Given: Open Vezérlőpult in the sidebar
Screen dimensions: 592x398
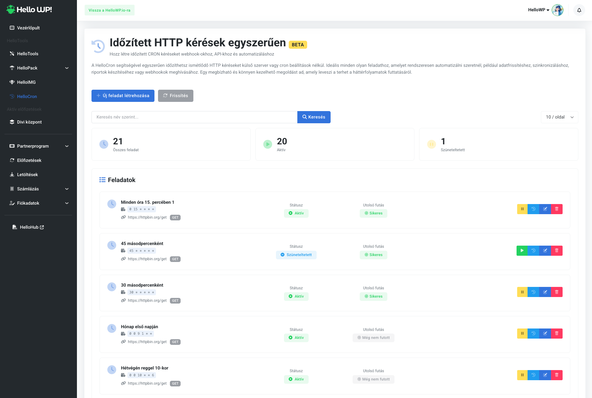Looking at the screenshot, I should click(28, 28).
